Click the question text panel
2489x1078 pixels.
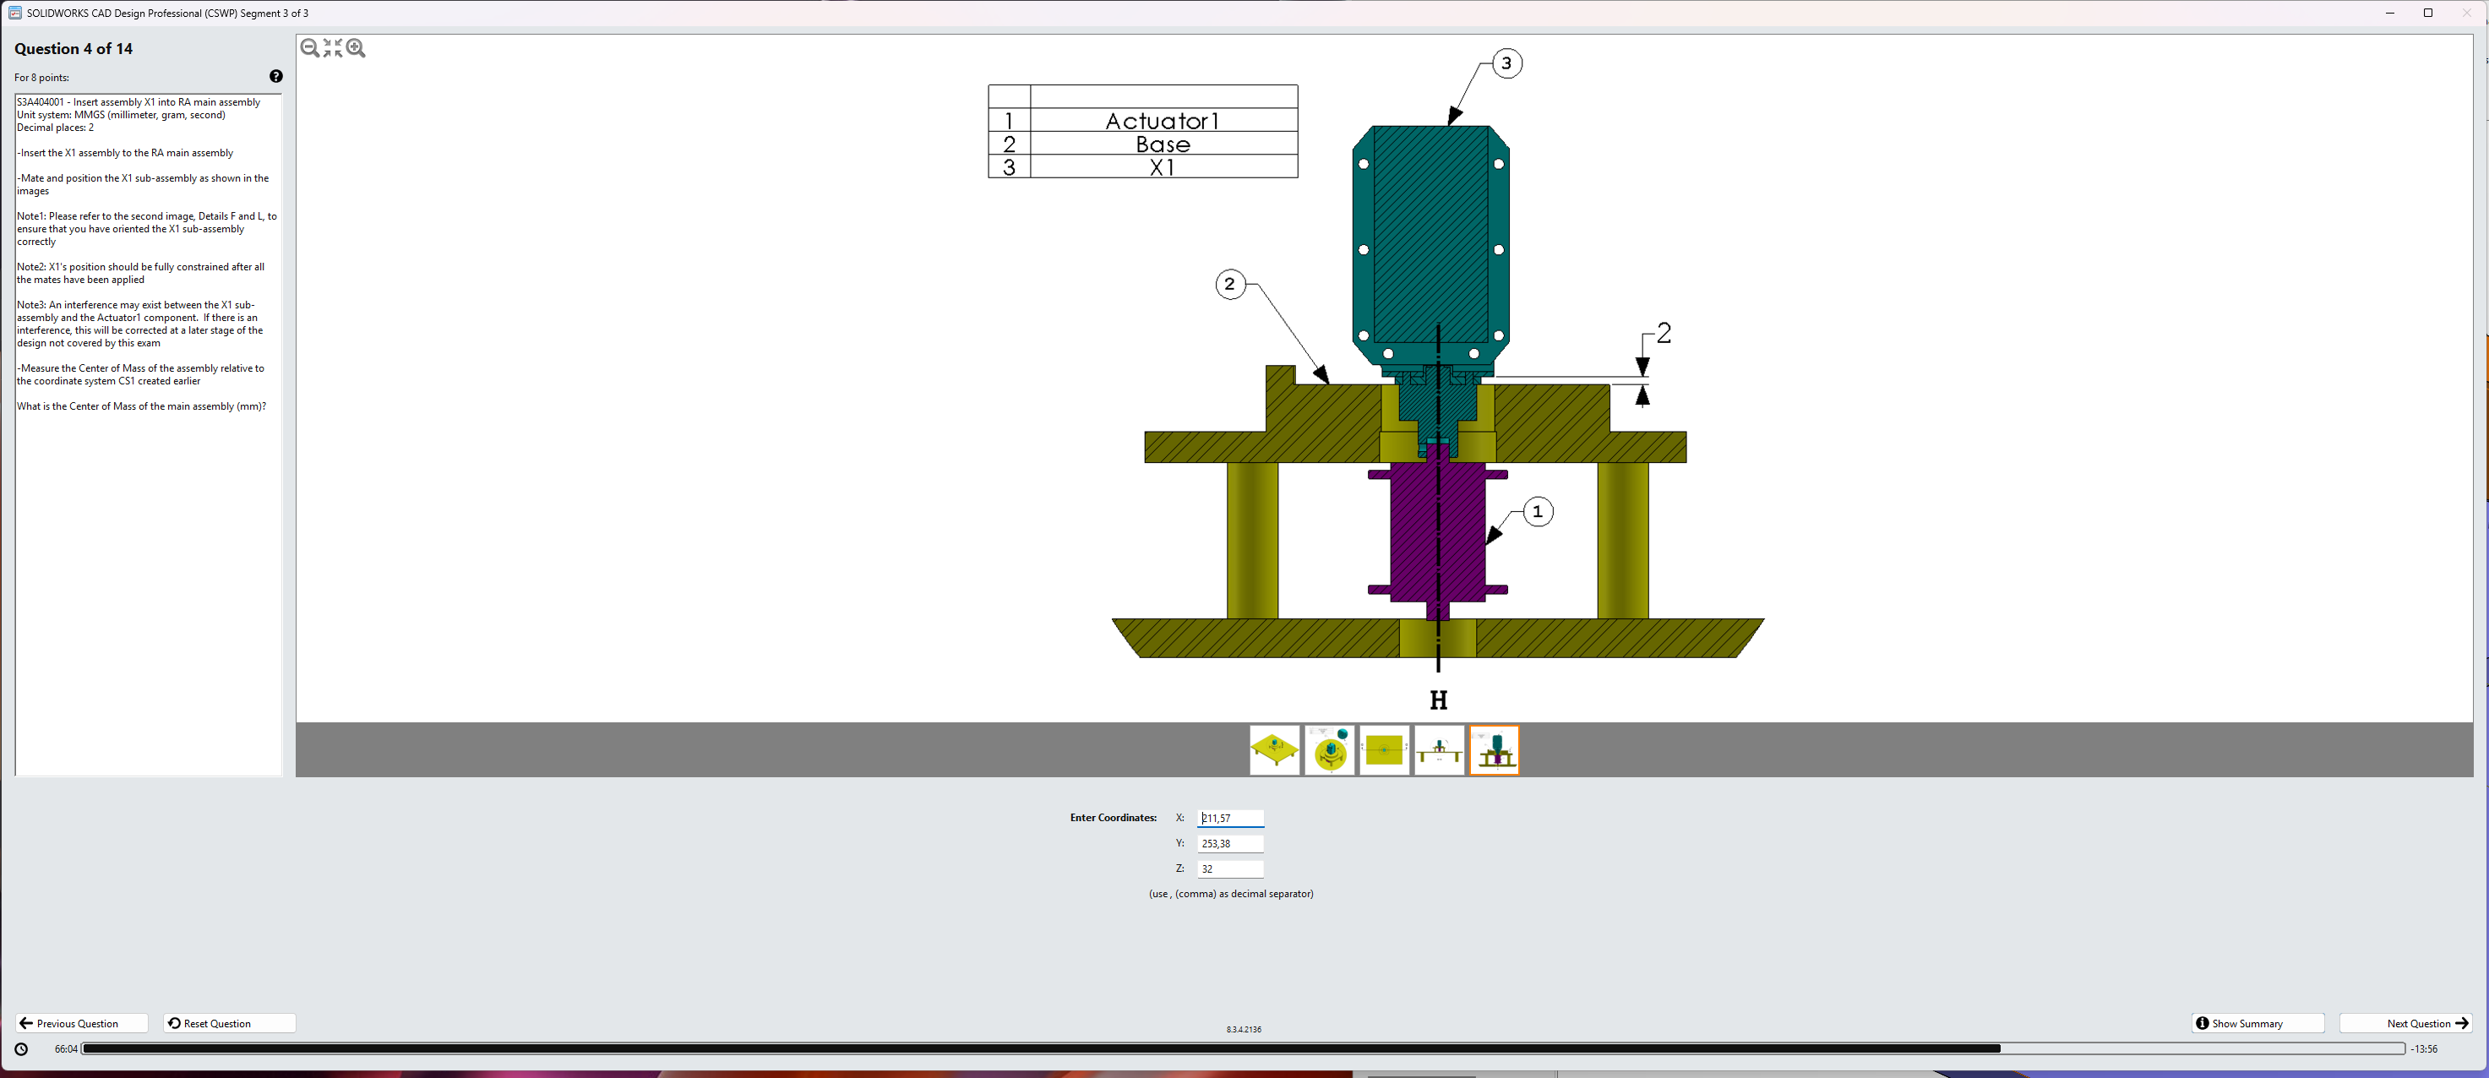(148, 435)
